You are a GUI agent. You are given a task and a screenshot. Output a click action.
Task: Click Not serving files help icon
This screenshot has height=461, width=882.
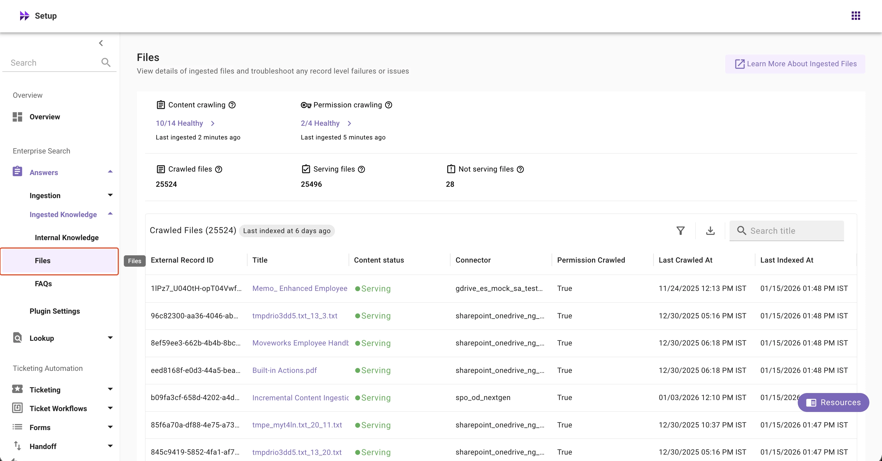coord(520,169)
